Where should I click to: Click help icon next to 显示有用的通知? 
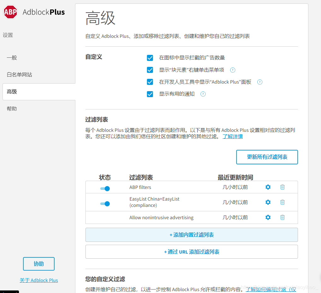point(203,94)
